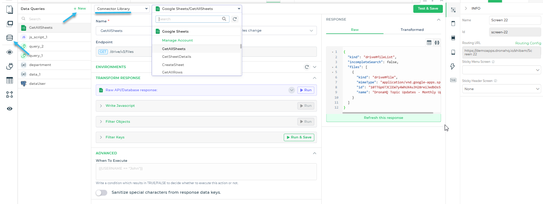This screenshot has width=543, height=204.
Task: Expand the Write Javascript step
Action: (x=101, y=106)
